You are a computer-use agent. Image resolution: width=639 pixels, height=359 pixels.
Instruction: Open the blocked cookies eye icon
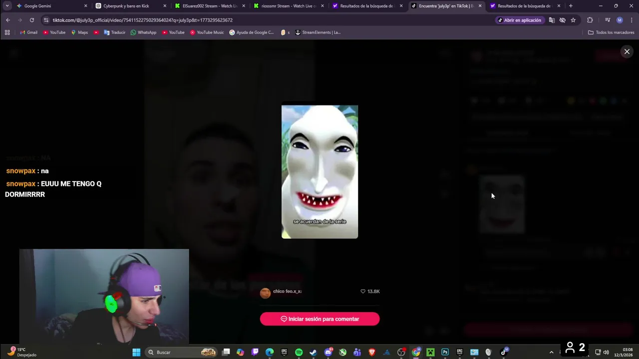[x=563, y=20]
